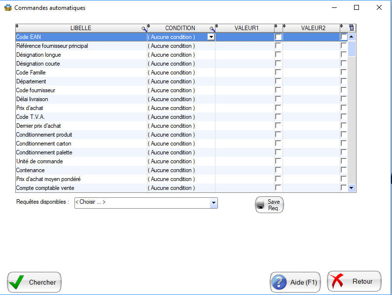Screen dimensions: 392x295
Task: Click the magnifier icon in CONDITION column header
Action: point(212,29)
